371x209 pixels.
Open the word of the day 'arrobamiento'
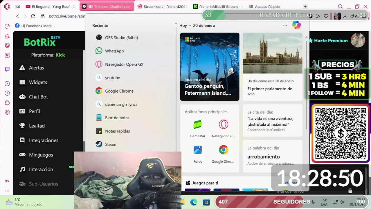pyautogui.click(x=273, y=156)
